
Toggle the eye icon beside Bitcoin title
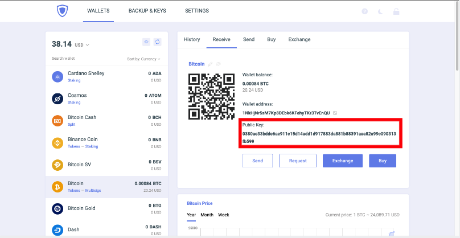(x=218, y=64)
